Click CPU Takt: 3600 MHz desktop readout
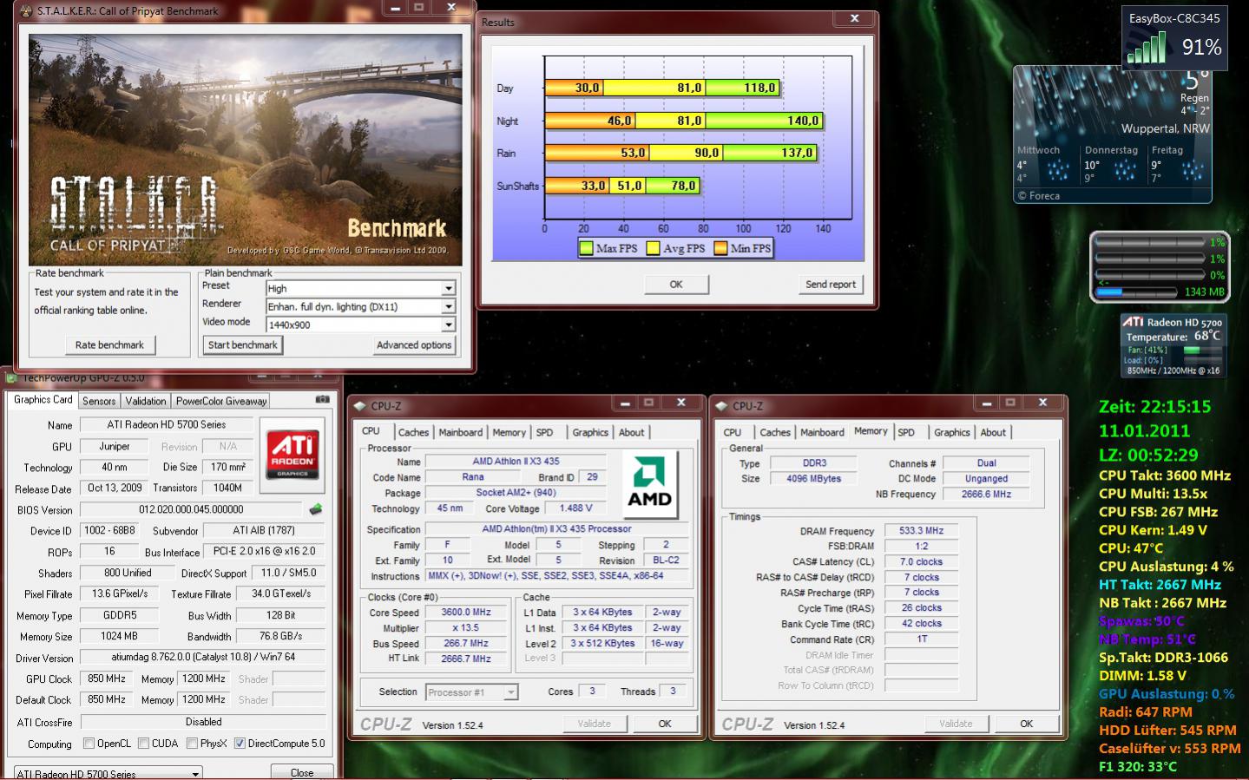 click(1164, 475)
